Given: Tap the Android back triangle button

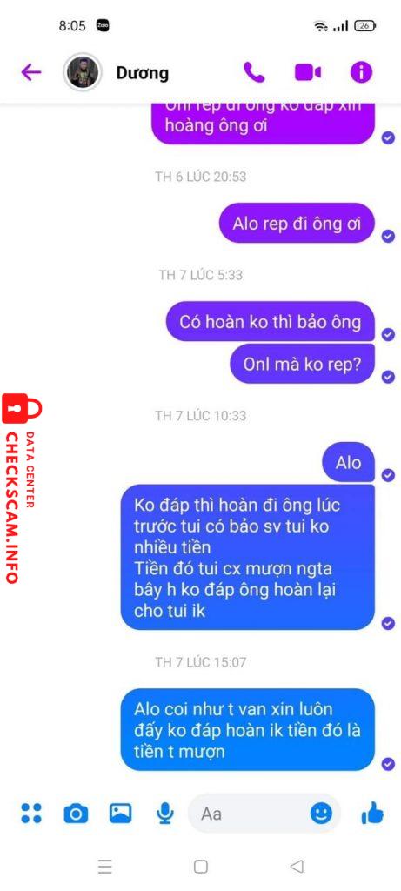Looking at the screenshot, I should point(296,866).
